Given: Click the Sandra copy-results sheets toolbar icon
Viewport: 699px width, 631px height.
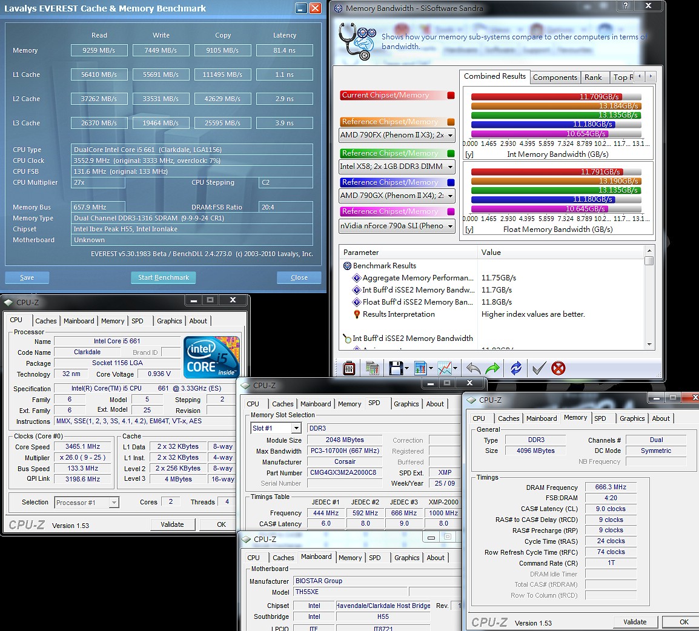Looking at the screenshot, I should tap(372, 368).
